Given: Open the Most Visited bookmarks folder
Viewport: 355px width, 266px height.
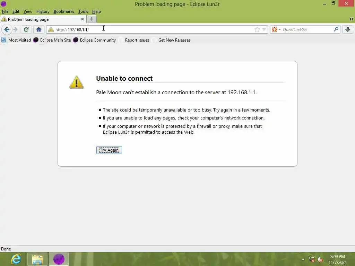Looking at the screenshot, I should click(16, 40).
